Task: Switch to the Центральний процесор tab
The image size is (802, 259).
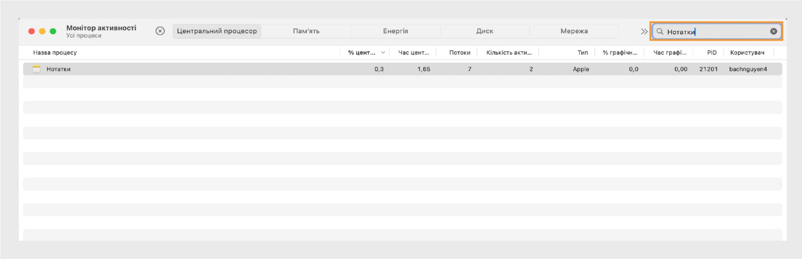Action: point(217,31)
